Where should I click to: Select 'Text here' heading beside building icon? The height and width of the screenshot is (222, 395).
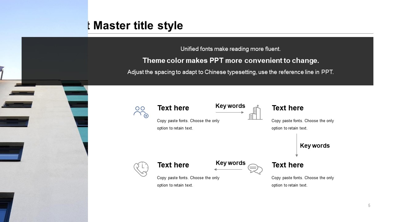(x=288, y=108)
